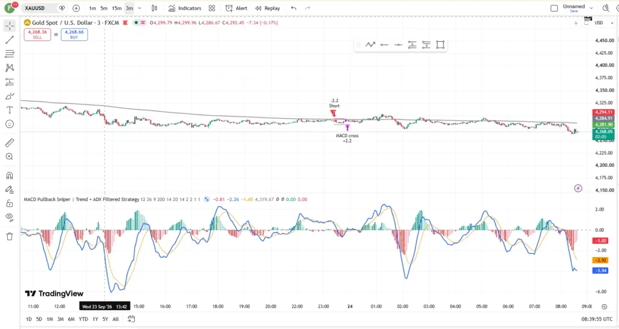Expand the timeframe interval dropdown
619x329 pixels.
(x=140, y=8)
